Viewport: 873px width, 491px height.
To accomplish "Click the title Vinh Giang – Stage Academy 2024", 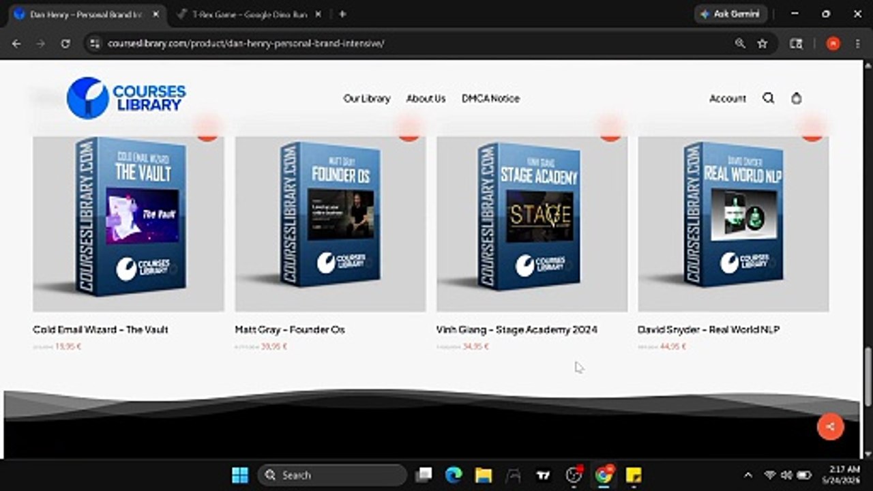I will pos(517,329).
